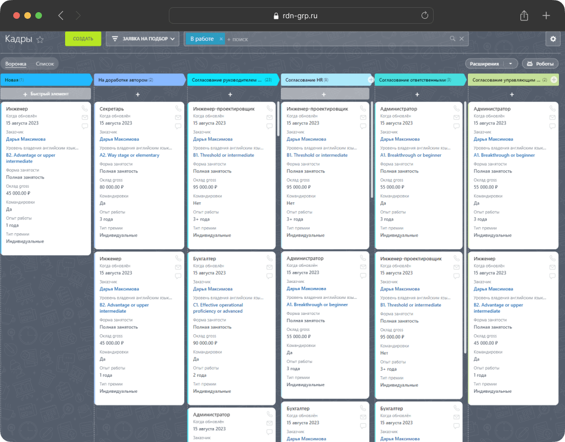Open settings gear in the top right
Screen dimensions: 565x442
pos(553,39)
